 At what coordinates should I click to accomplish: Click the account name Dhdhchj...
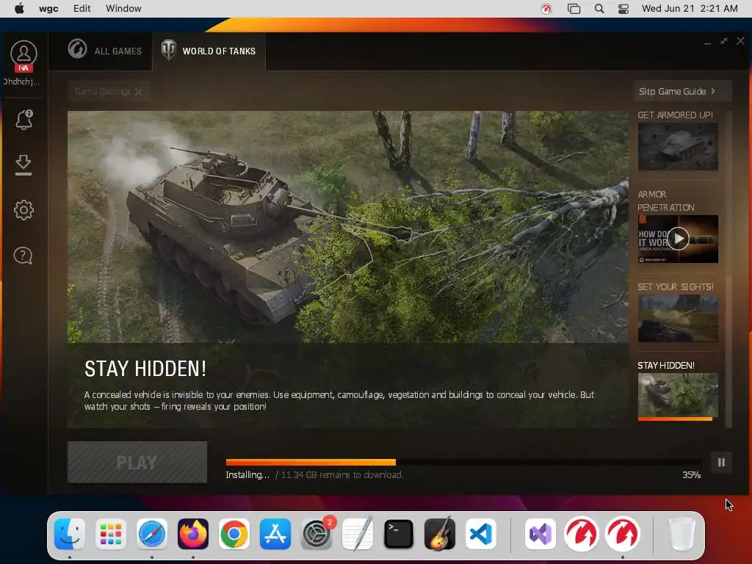(21, 82)
